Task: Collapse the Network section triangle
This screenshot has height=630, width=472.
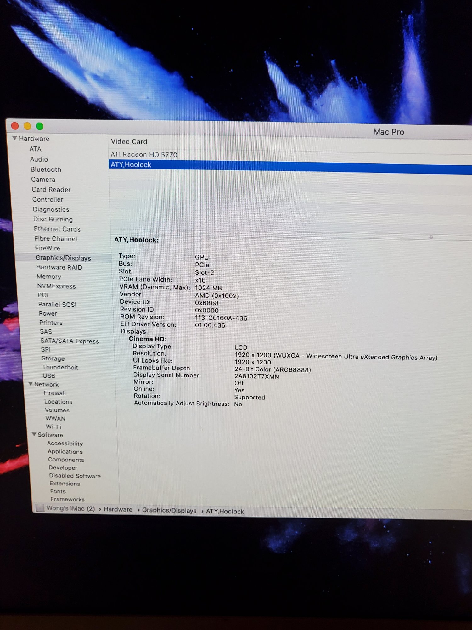Action: pos(31,384)
